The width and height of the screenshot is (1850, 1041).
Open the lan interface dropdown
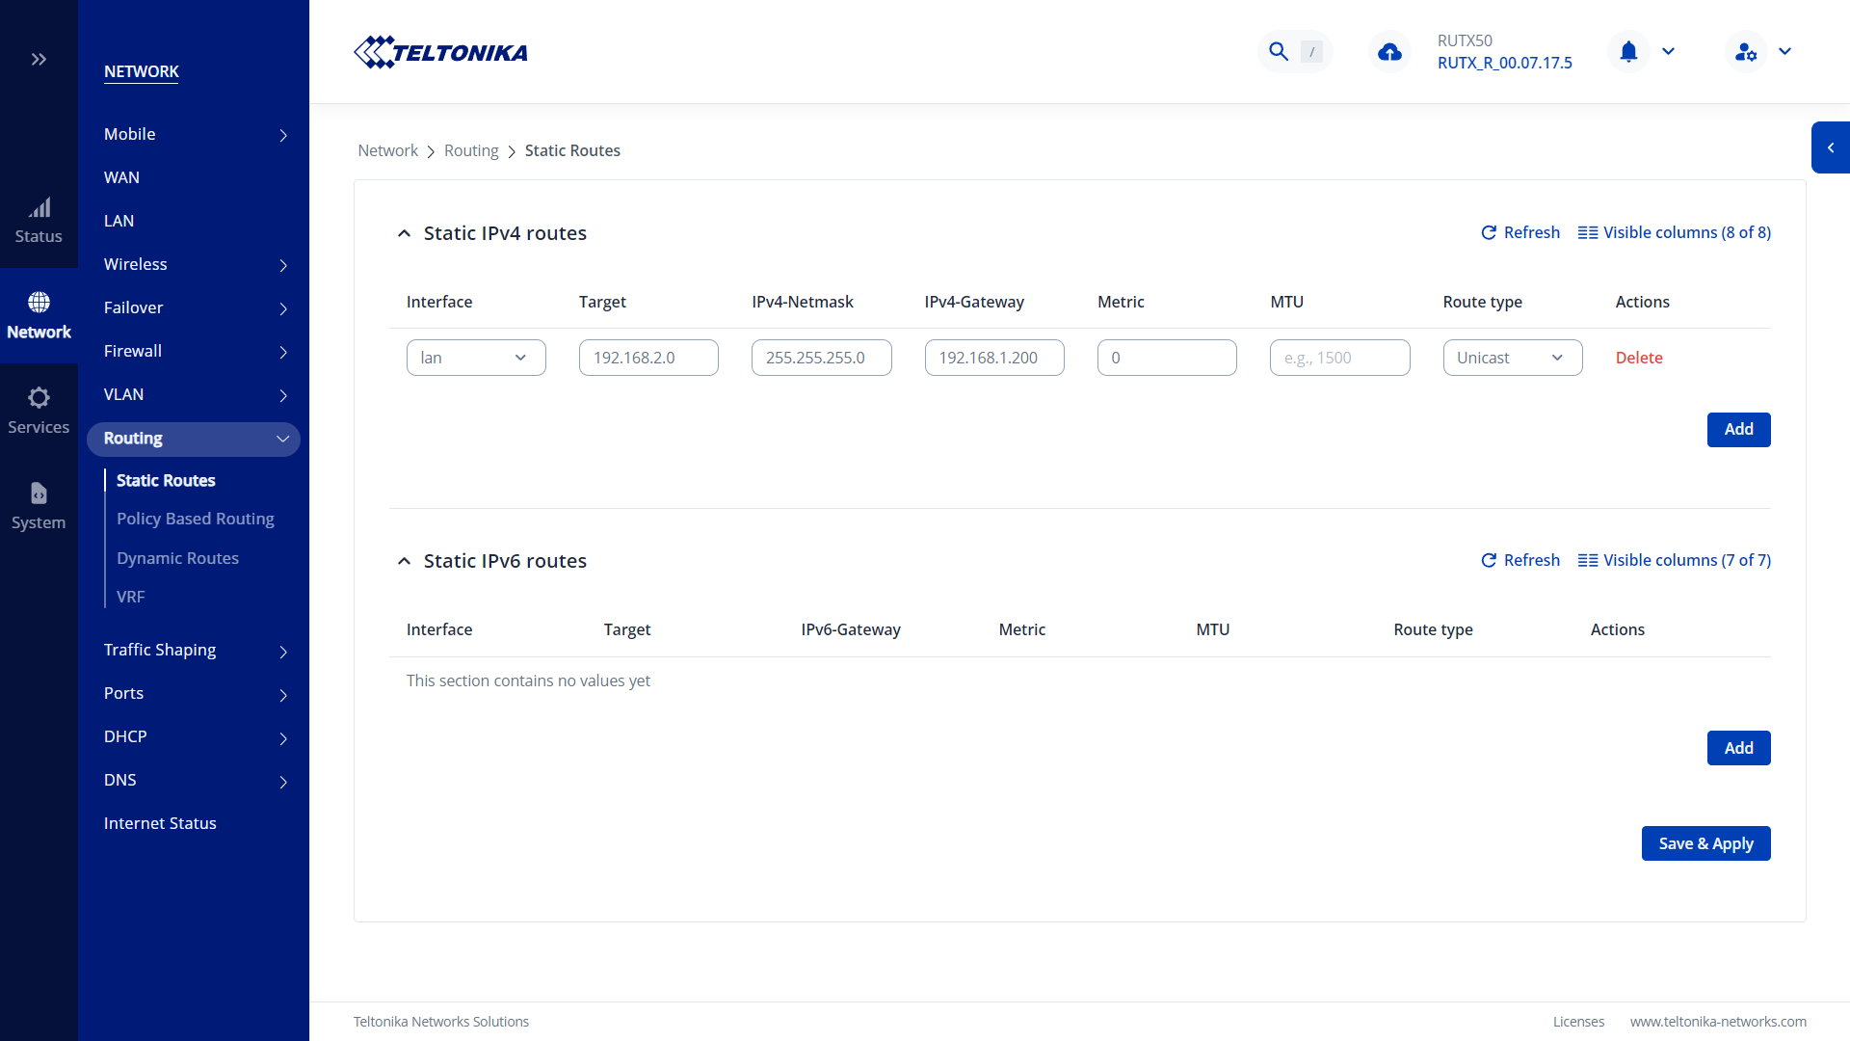(x=476, y=359)
